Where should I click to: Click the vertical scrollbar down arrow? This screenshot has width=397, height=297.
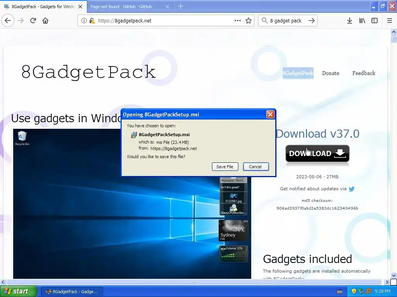tap(394, 275)
